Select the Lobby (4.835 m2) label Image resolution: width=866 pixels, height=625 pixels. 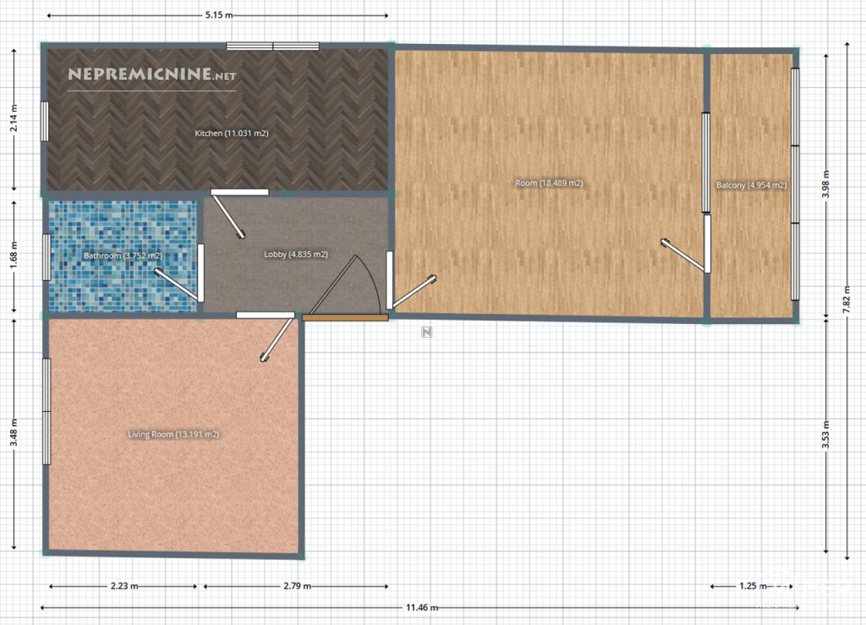click(x=296, y=255)
